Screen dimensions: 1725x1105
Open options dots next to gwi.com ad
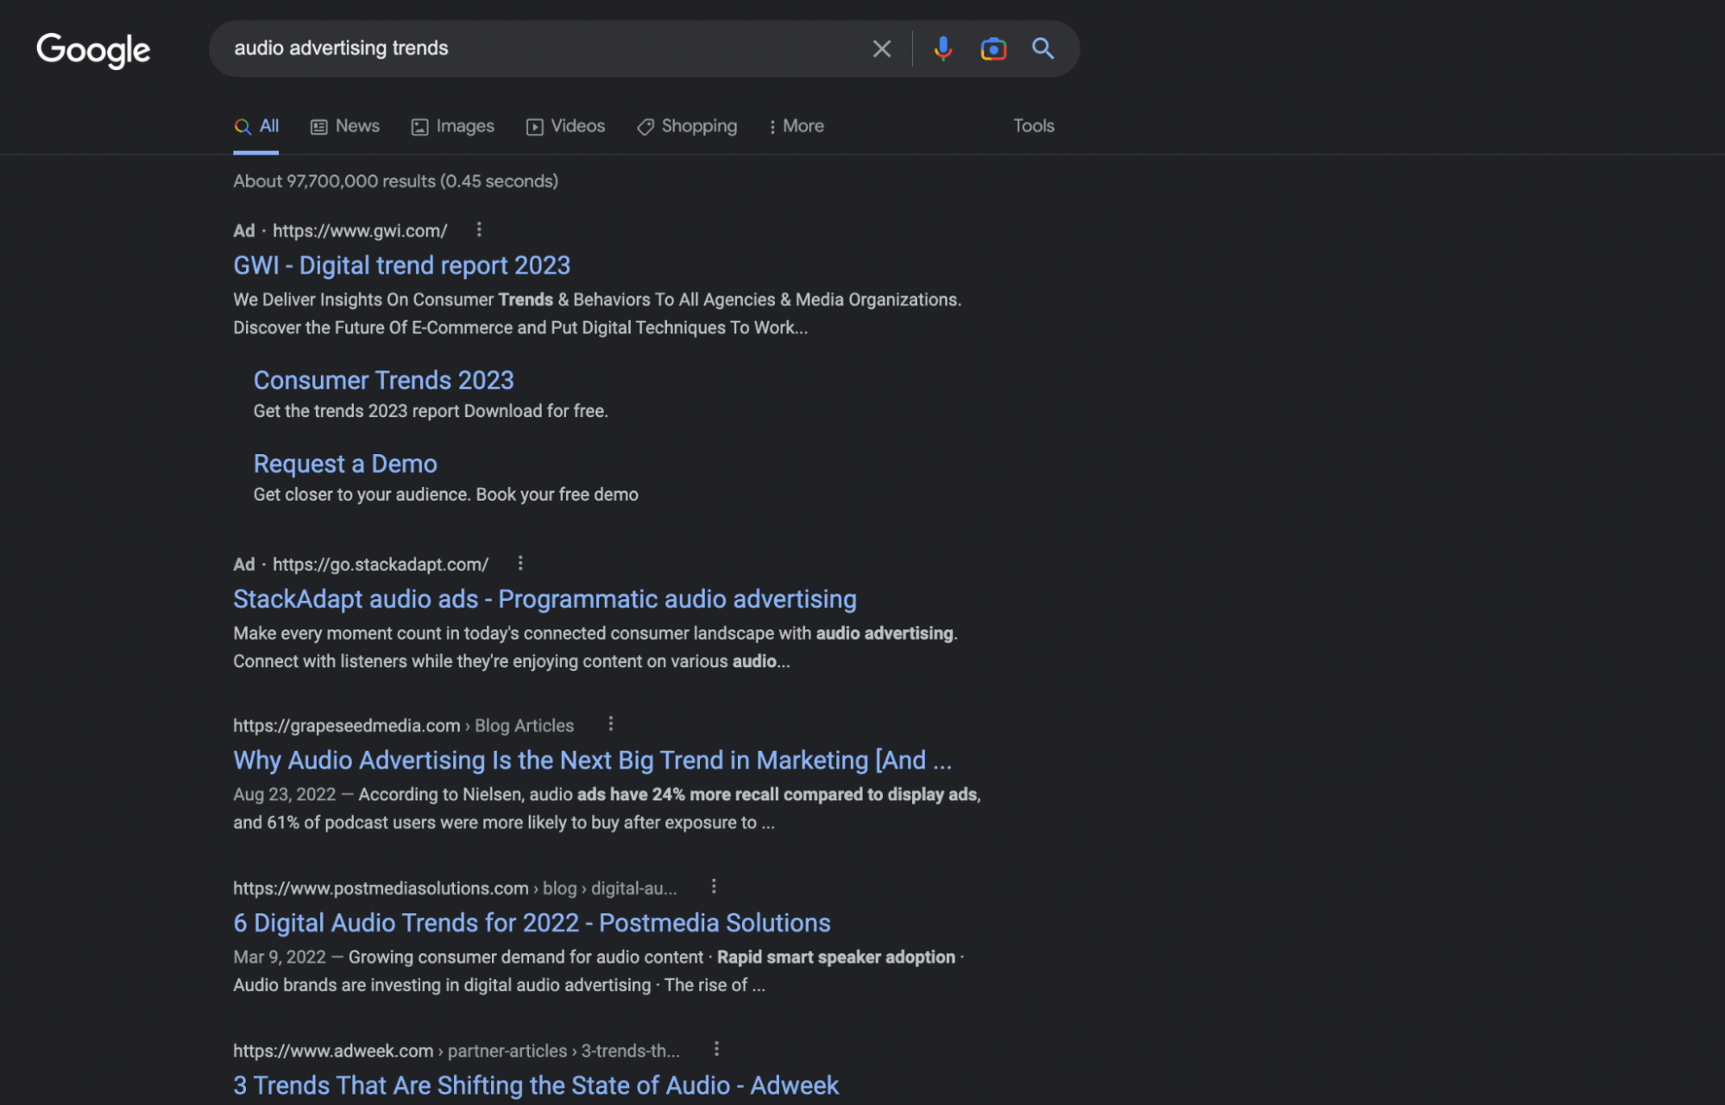pos(479,230)
